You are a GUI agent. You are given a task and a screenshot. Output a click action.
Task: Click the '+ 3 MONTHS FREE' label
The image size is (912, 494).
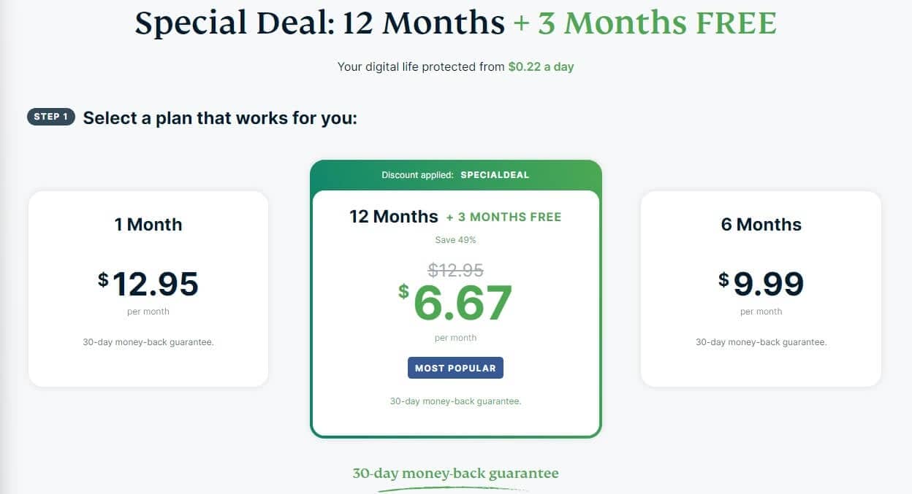click(503, 217)
